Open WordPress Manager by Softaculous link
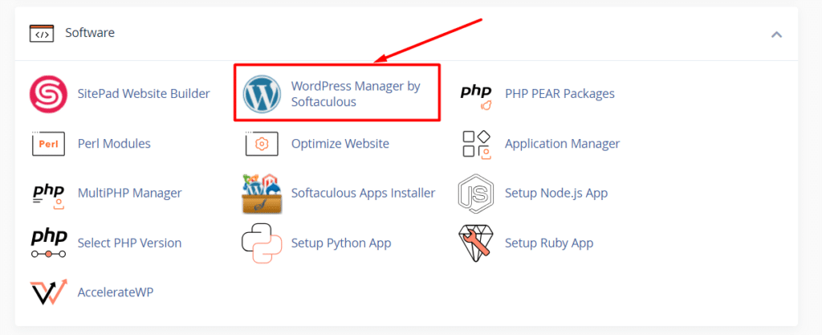 pos(356,94)
